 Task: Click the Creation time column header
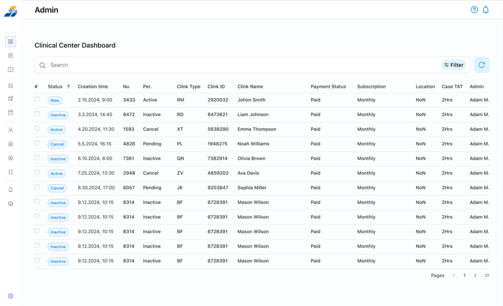(93, 86)
